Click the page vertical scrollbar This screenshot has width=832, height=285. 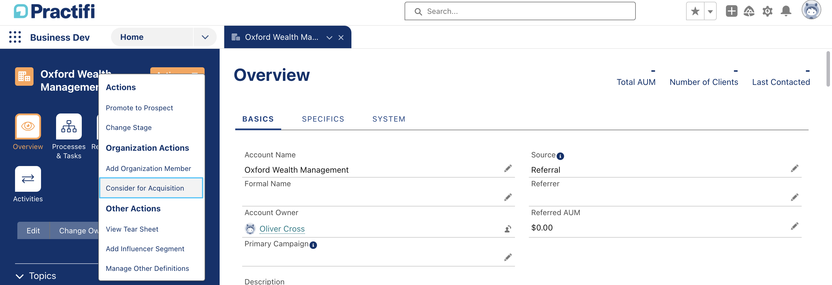point(828,68)
